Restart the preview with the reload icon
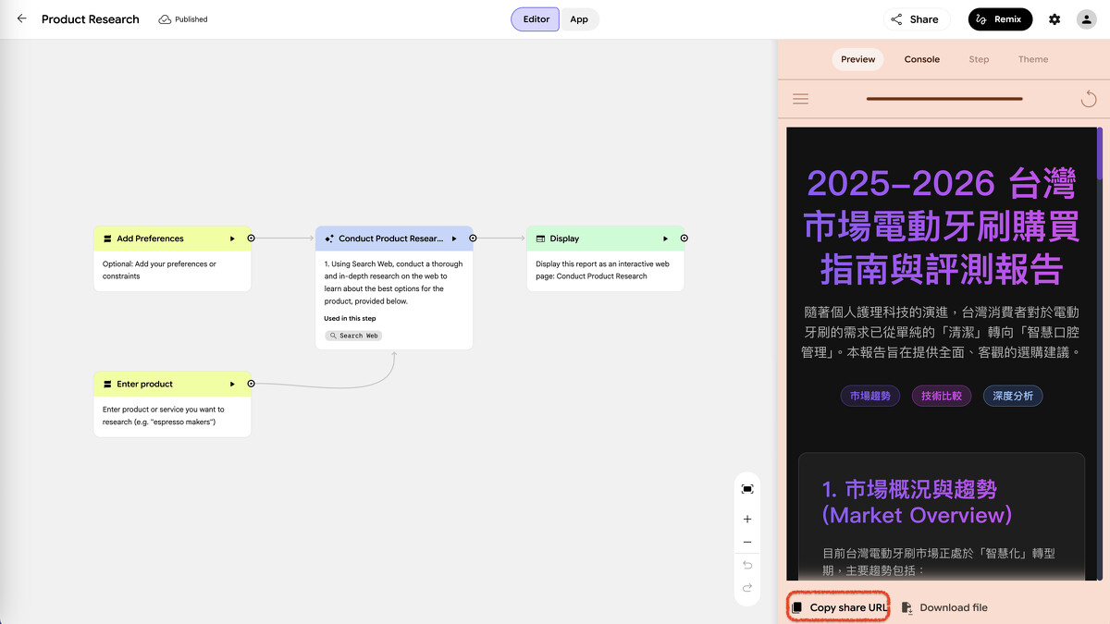This screenshot has width=1110, height=624. pyautogui.click(x=1089, y=99)
